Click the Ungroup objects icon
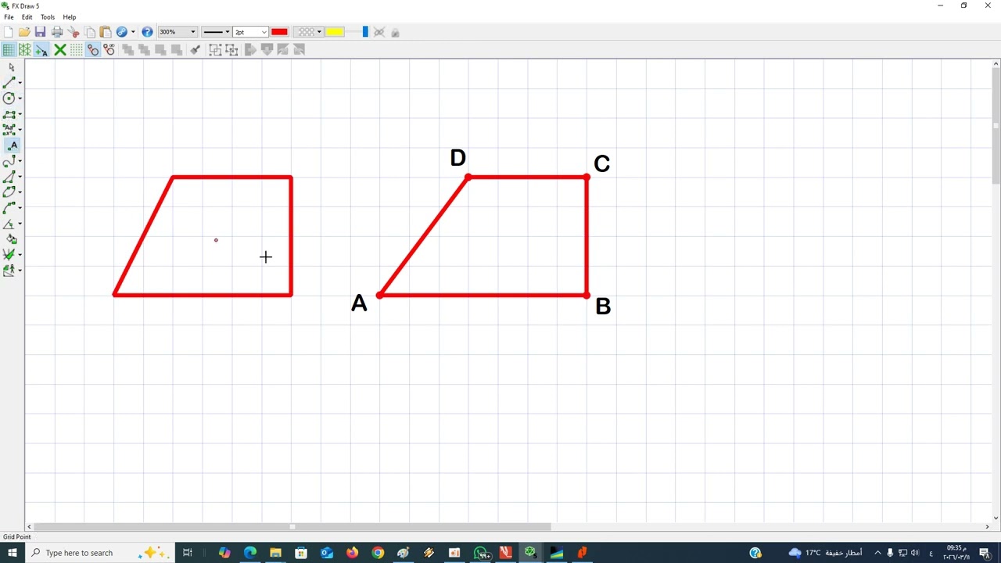This screenshot has height=563, width=1001. [x=231, y=49]
